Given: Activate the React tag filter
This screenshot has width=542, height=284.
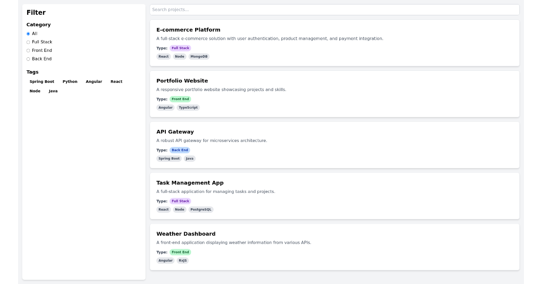Looking at the screenshot, I should coord(117,82).
